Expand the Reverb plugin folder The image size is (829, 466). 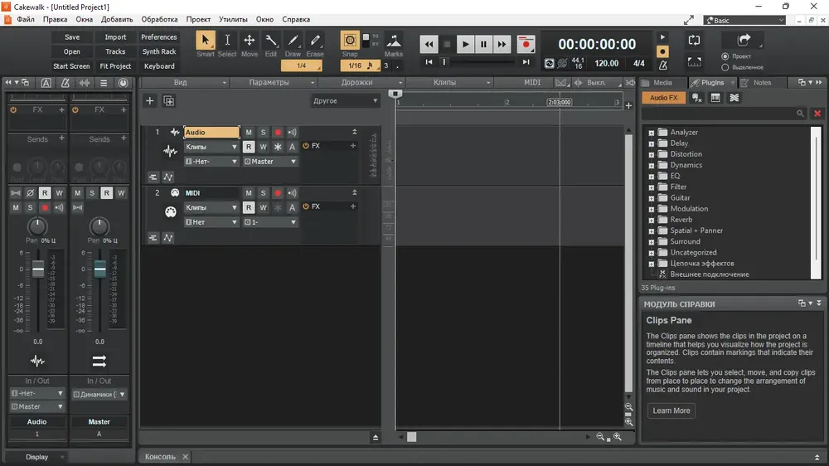click(x=652, y=220)
